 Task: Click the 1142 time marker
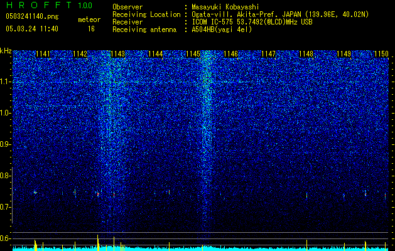pyautogui.click(x=80, y=54)
